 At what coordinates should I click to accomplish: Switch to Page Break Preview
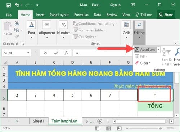119,128
